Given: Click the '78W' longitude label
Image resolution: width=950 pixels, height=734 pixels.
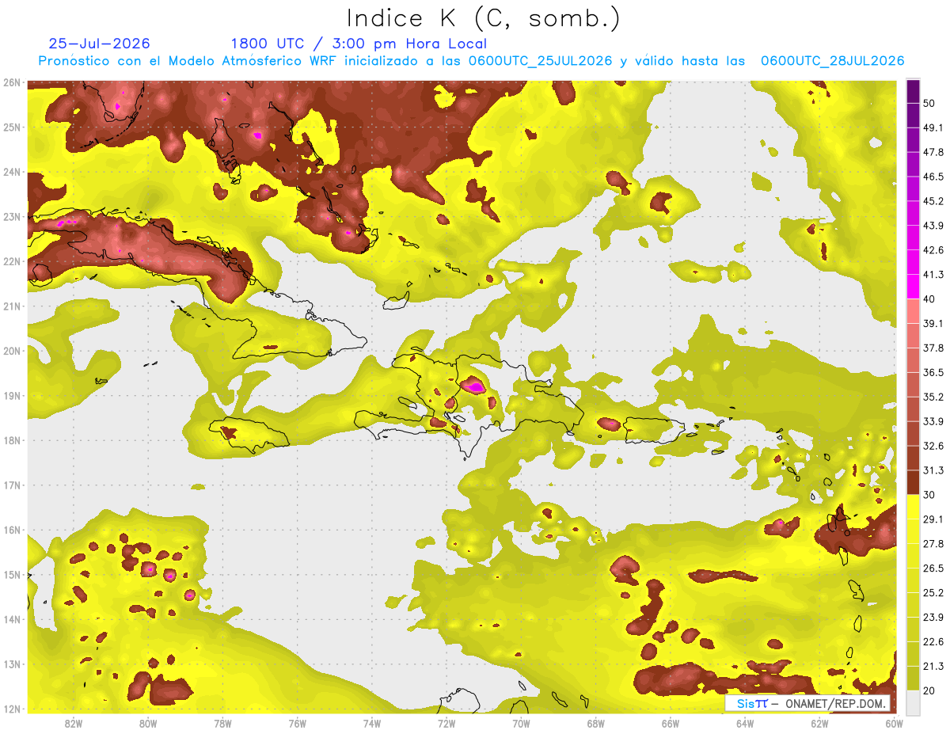Looking at the screenshot, I should (x=222, y=723).
